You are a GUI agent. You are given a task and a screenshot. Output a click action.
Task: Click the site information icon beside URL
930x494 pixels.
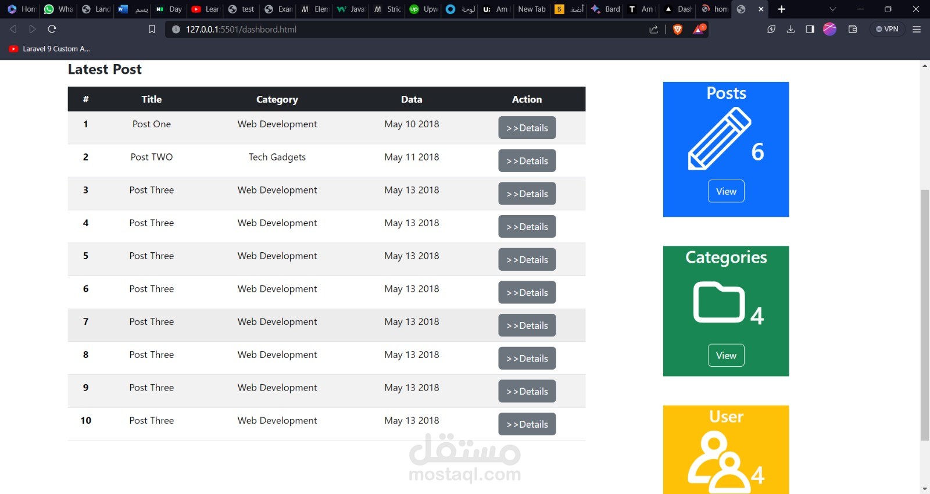point(176,29)
